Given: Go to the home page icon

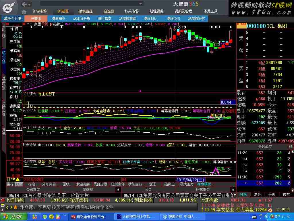Looking at the screenshot, I should pyautogui.click(x=24, y=12).
